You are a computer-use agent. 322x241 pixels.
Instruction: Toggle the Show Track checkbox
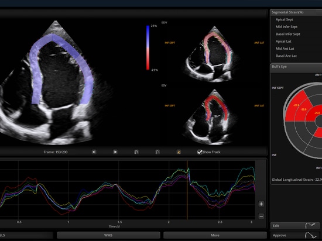200,152
